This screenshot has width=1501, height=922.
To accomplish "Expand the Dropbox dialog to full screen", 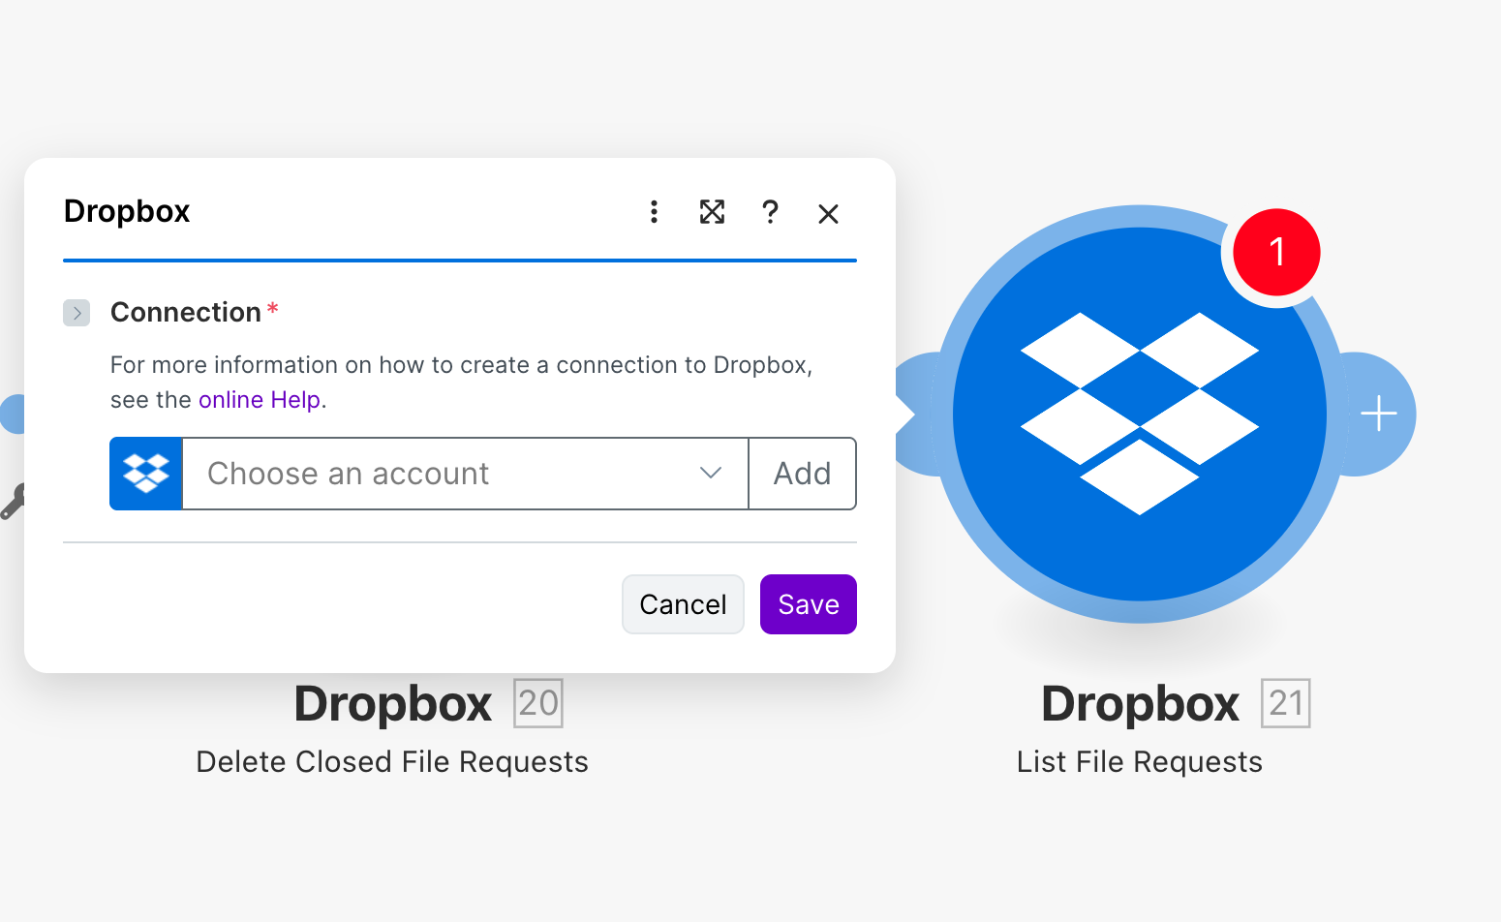I will coord(712,212).
